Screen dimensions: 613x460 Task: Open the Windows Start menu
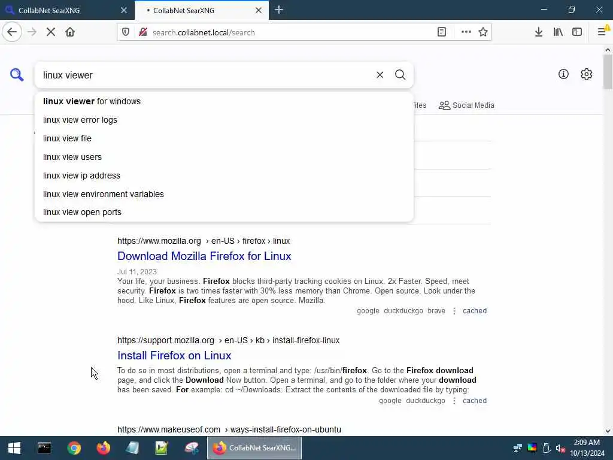(14, 448)
